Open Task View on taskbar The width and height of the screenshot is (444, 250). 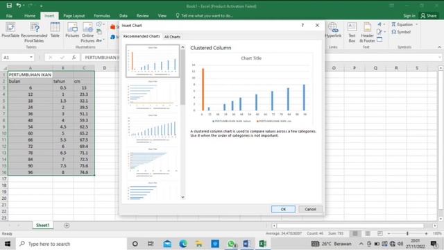(151, 244)
